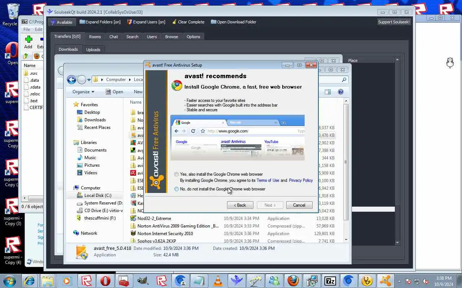Select the Downloads sub-tab in Soulseek
This screenshot has width=462, height=288.
tap(68, 49)
